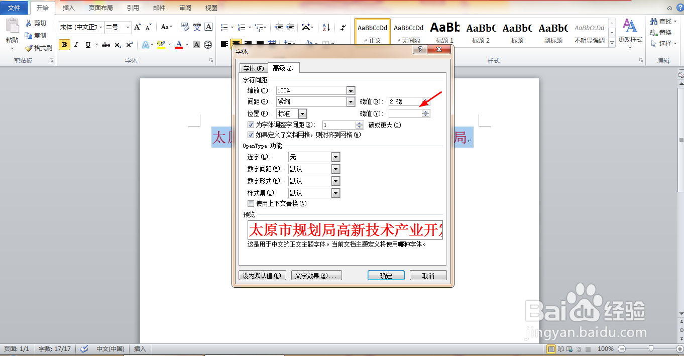Image resolution: width=684 pixels, height=356 pixels.
Task: Open the Number Spacing (数字间距) dropdown
Action: [x=335, y=169]
